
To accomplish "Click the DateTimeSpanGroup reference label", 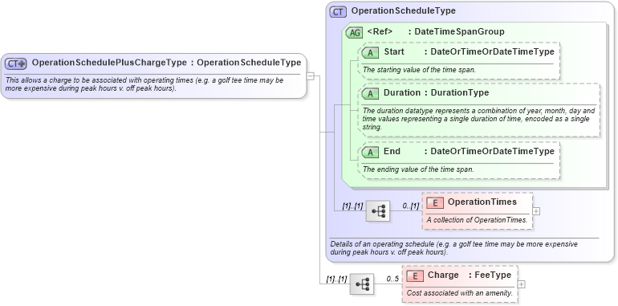I will coord(460,32).
